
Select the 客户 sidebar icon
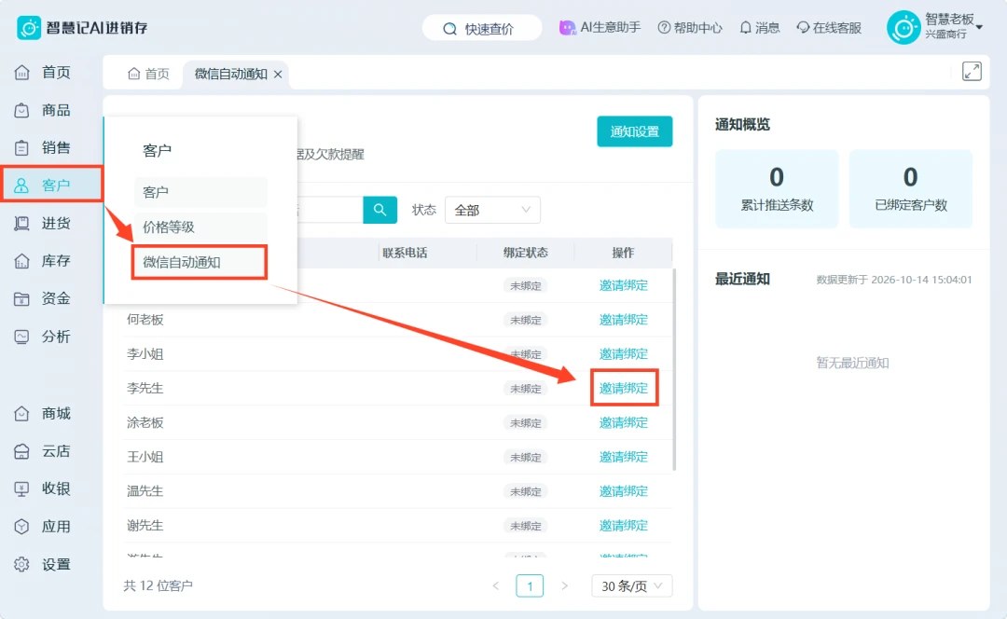click(x=21, y=186)
